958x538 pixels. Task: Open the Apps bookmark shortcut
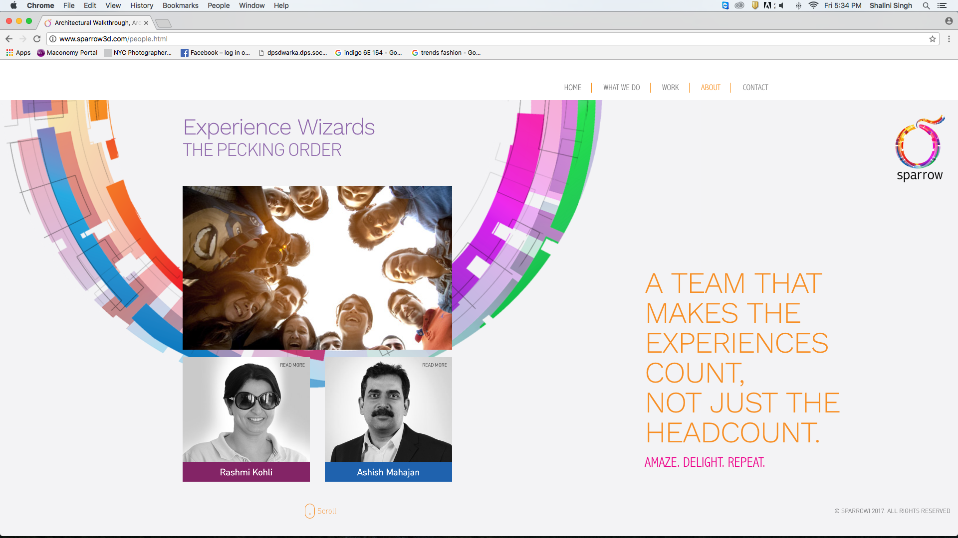click(x=18, y=53)
